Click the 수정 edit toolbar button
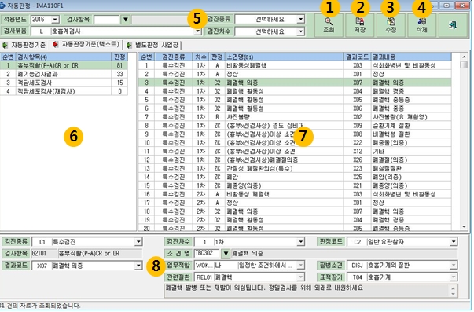The width and height of the screenshot is (474, 312). pyautogui.click(x=391, y=25)
